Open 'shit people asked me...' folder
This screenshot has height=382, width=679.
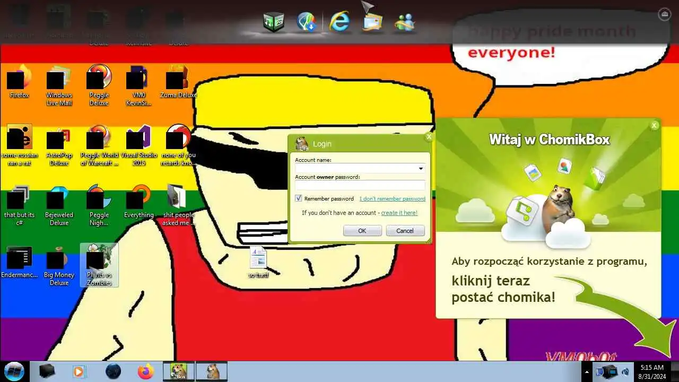178,205
